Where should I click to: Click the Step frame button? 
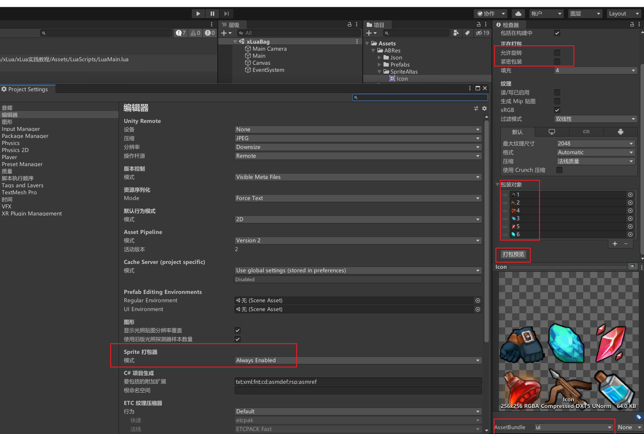click(x=226, y=14)
